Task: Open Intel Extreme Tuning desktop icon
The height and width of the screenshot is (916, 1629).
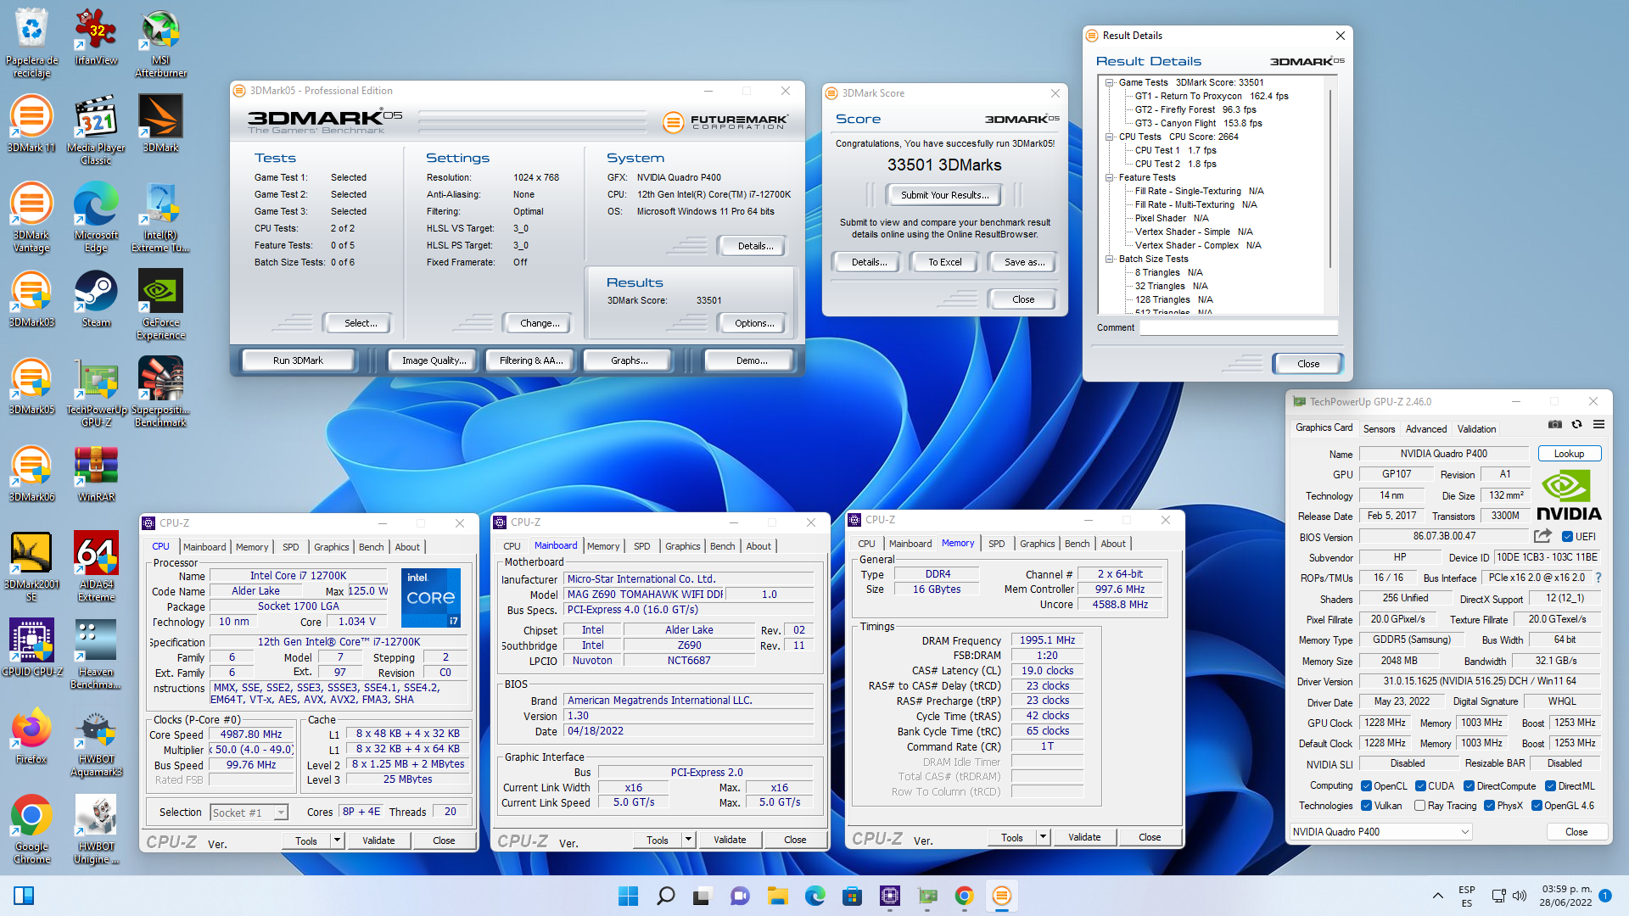Action: pos(160,217)
